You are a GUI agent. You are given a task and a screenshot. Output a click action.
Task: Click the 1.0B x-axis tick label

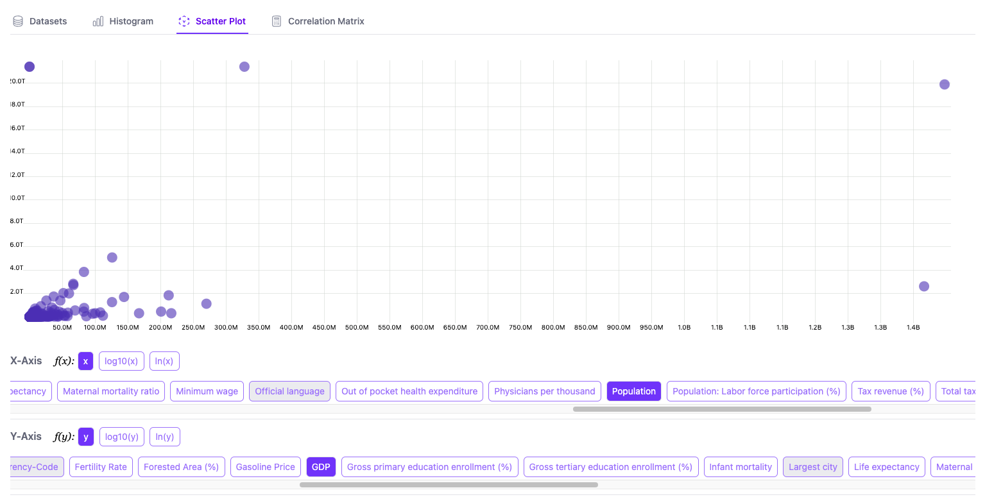pyautogui.click(x=684, y=327)
